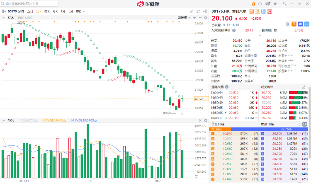Click the blue 卖 sell button
Viewport: 311px width, 183px height.
click(x=300, y=24)
